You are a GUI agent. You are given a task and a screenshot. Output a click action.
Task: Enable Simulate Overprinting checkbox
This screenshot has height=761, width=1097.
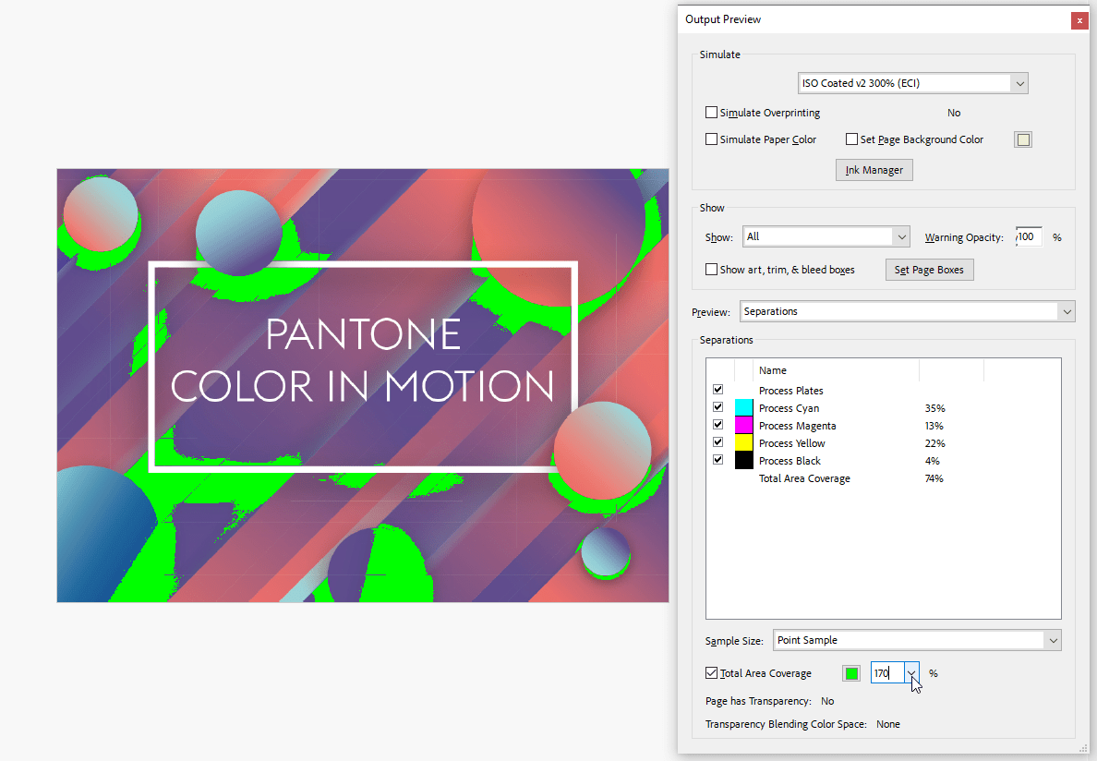pos(711,113)
